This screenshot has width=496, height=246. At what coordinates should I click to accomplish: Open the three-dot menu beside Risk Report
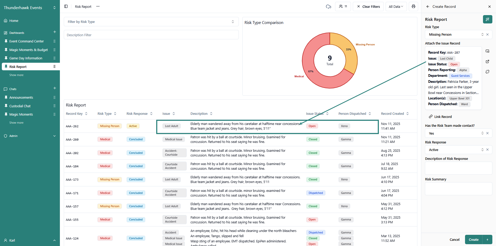(98, 7)
